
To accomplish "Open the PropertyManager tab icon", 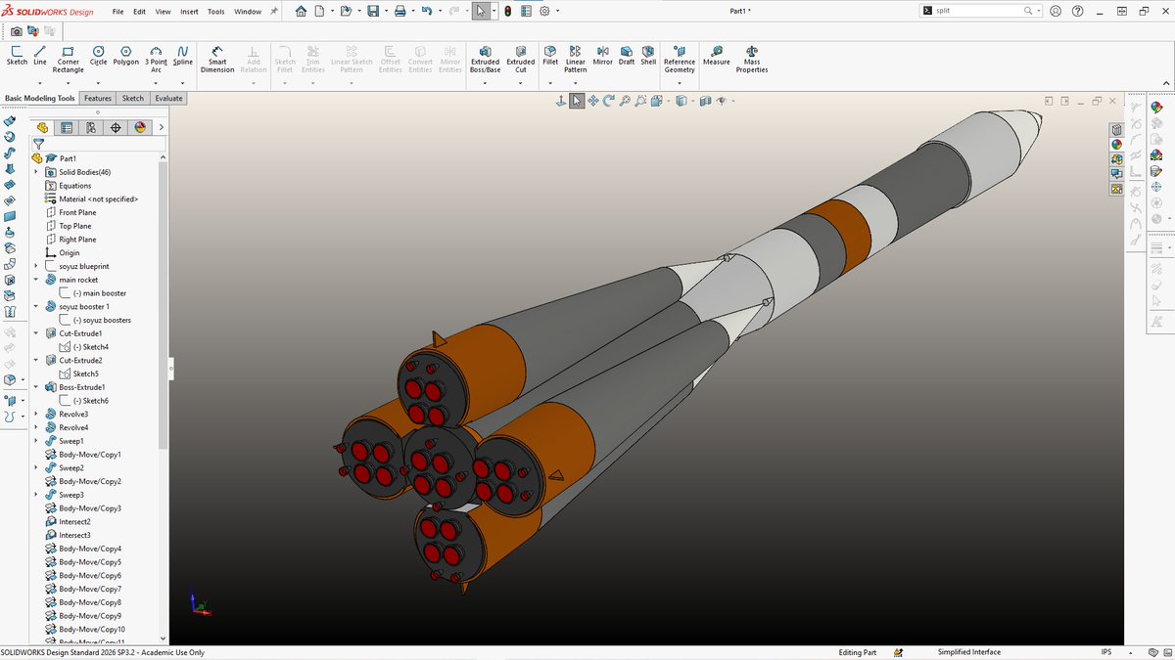I will tap(67, 127).
